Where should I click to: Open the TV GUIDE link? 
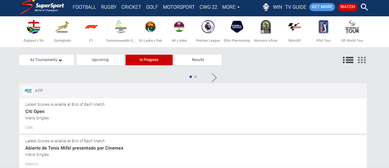296,7
